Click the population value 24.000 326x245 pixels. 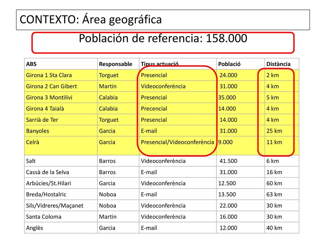(x=229, y=75)
